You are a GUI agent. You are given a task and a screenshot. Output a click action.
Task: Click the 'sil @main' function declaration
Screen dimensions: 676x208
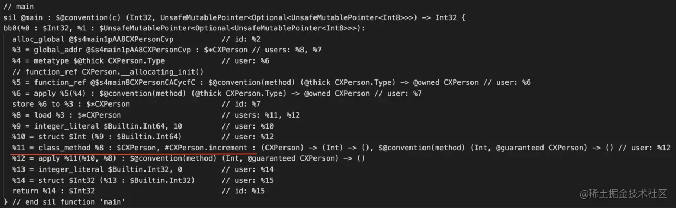(236, 17)
